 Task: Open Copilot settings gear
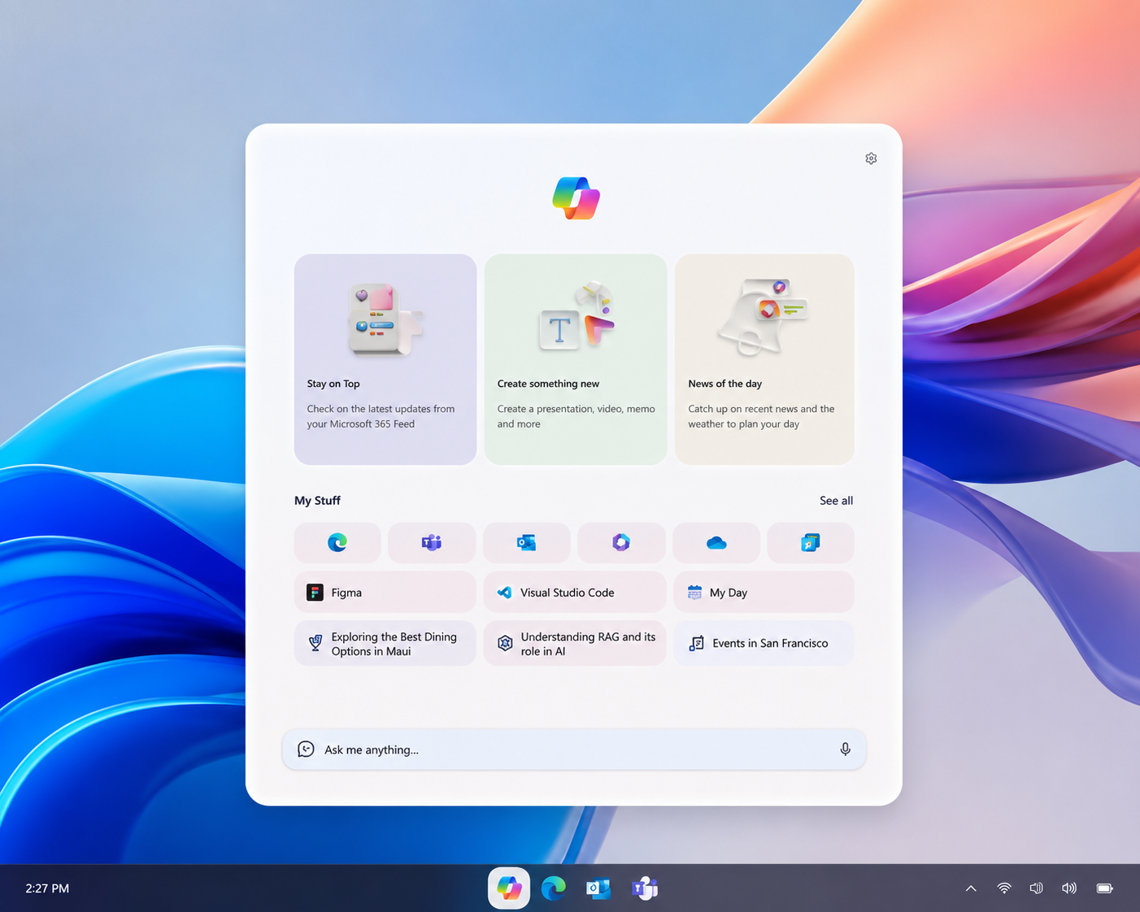coord(871,159)
